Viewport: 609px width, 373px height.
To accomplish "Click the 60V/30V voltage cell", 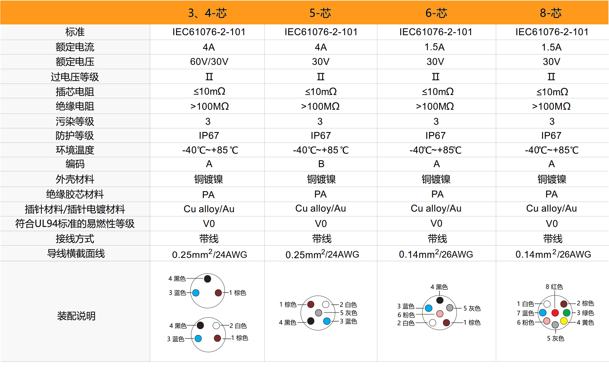I will click(209, 62).
